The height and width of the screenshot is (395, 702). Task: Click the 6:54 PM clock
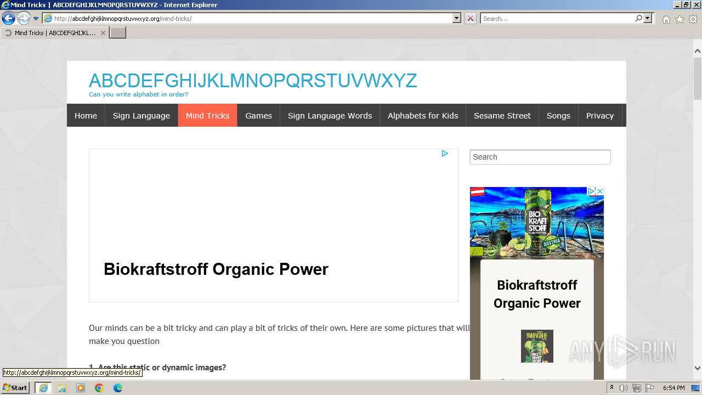click(673, 388)
